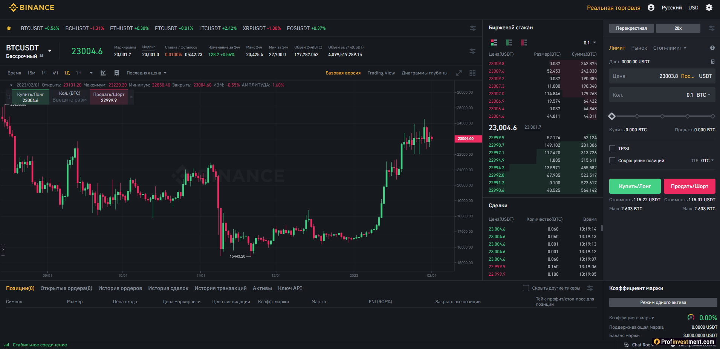This screenshot has height=349, width=720.
Task: Open BTCUSDT symbol selector dropdown
Action: tap(50, 51)
